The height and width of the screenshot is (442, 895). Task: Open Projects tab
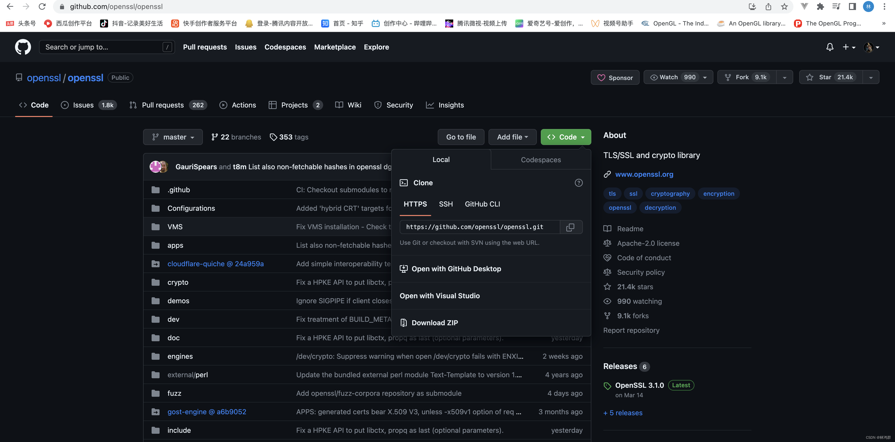click(x=296, y=105)
